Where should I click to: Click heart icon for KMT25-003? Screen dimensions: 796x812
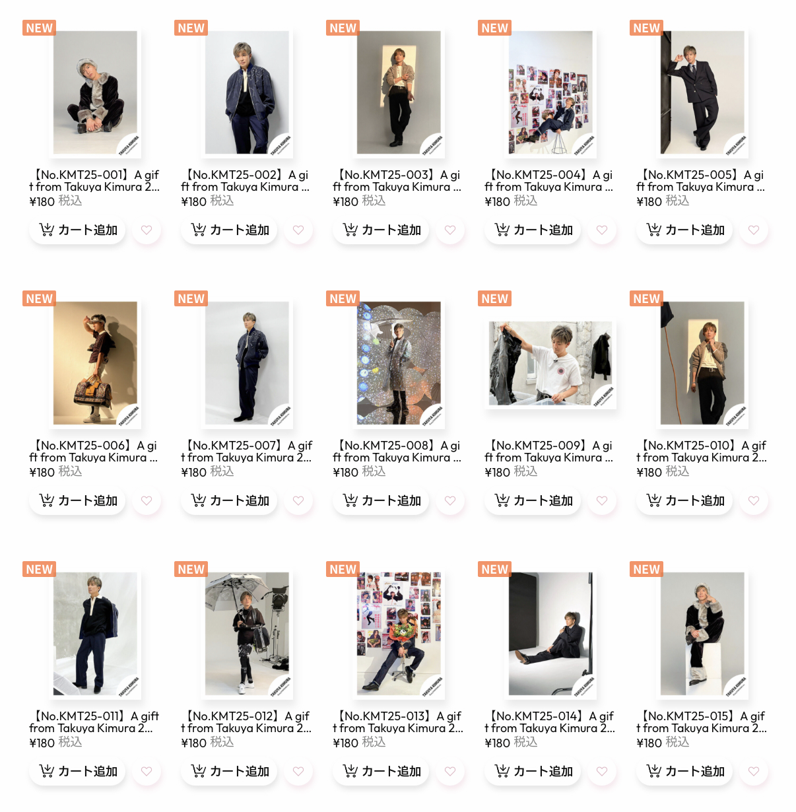pos(450,230)
